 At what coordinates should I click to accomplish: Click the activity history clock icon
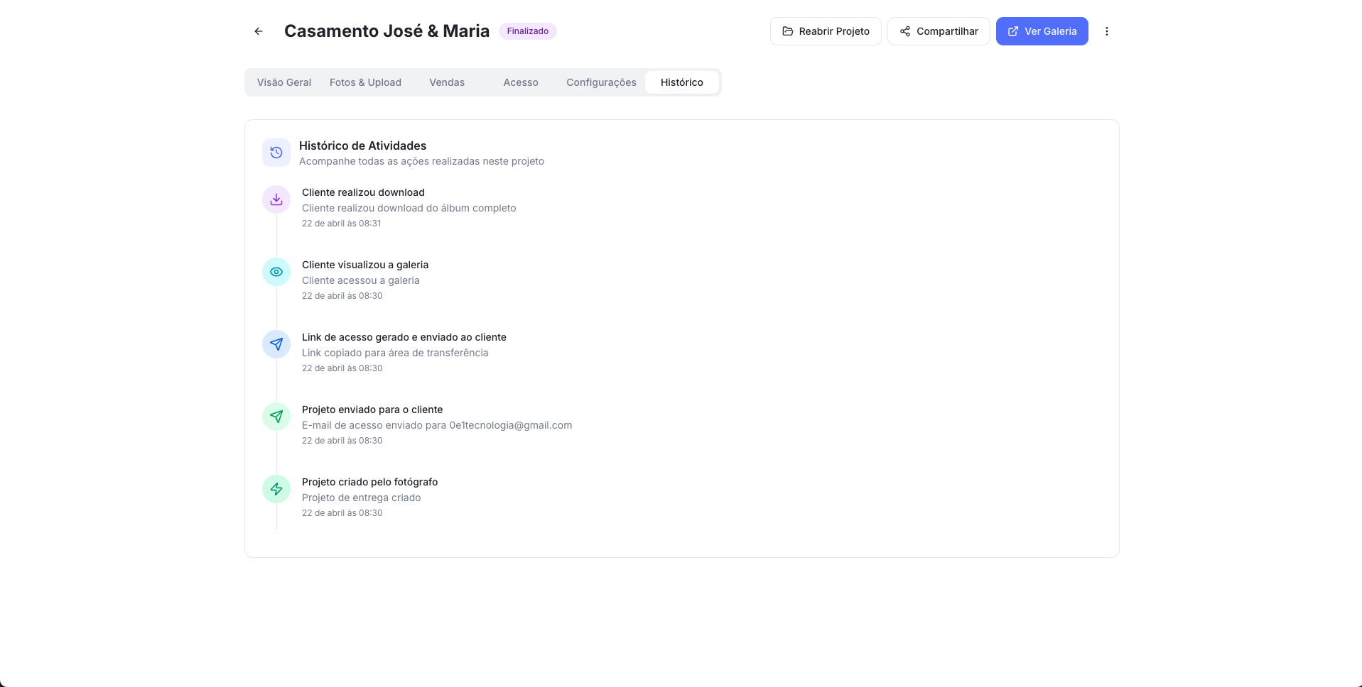coord(276,153)
